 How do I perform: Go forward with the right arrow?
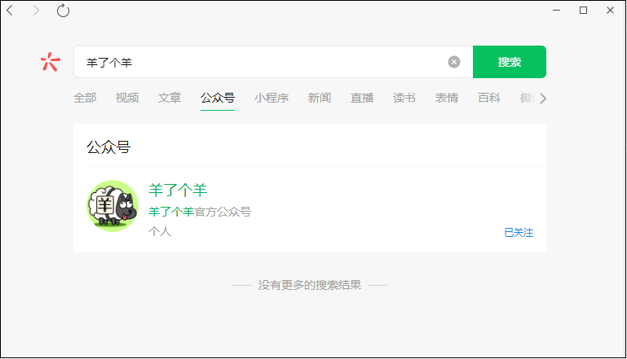tap(36, 11)
